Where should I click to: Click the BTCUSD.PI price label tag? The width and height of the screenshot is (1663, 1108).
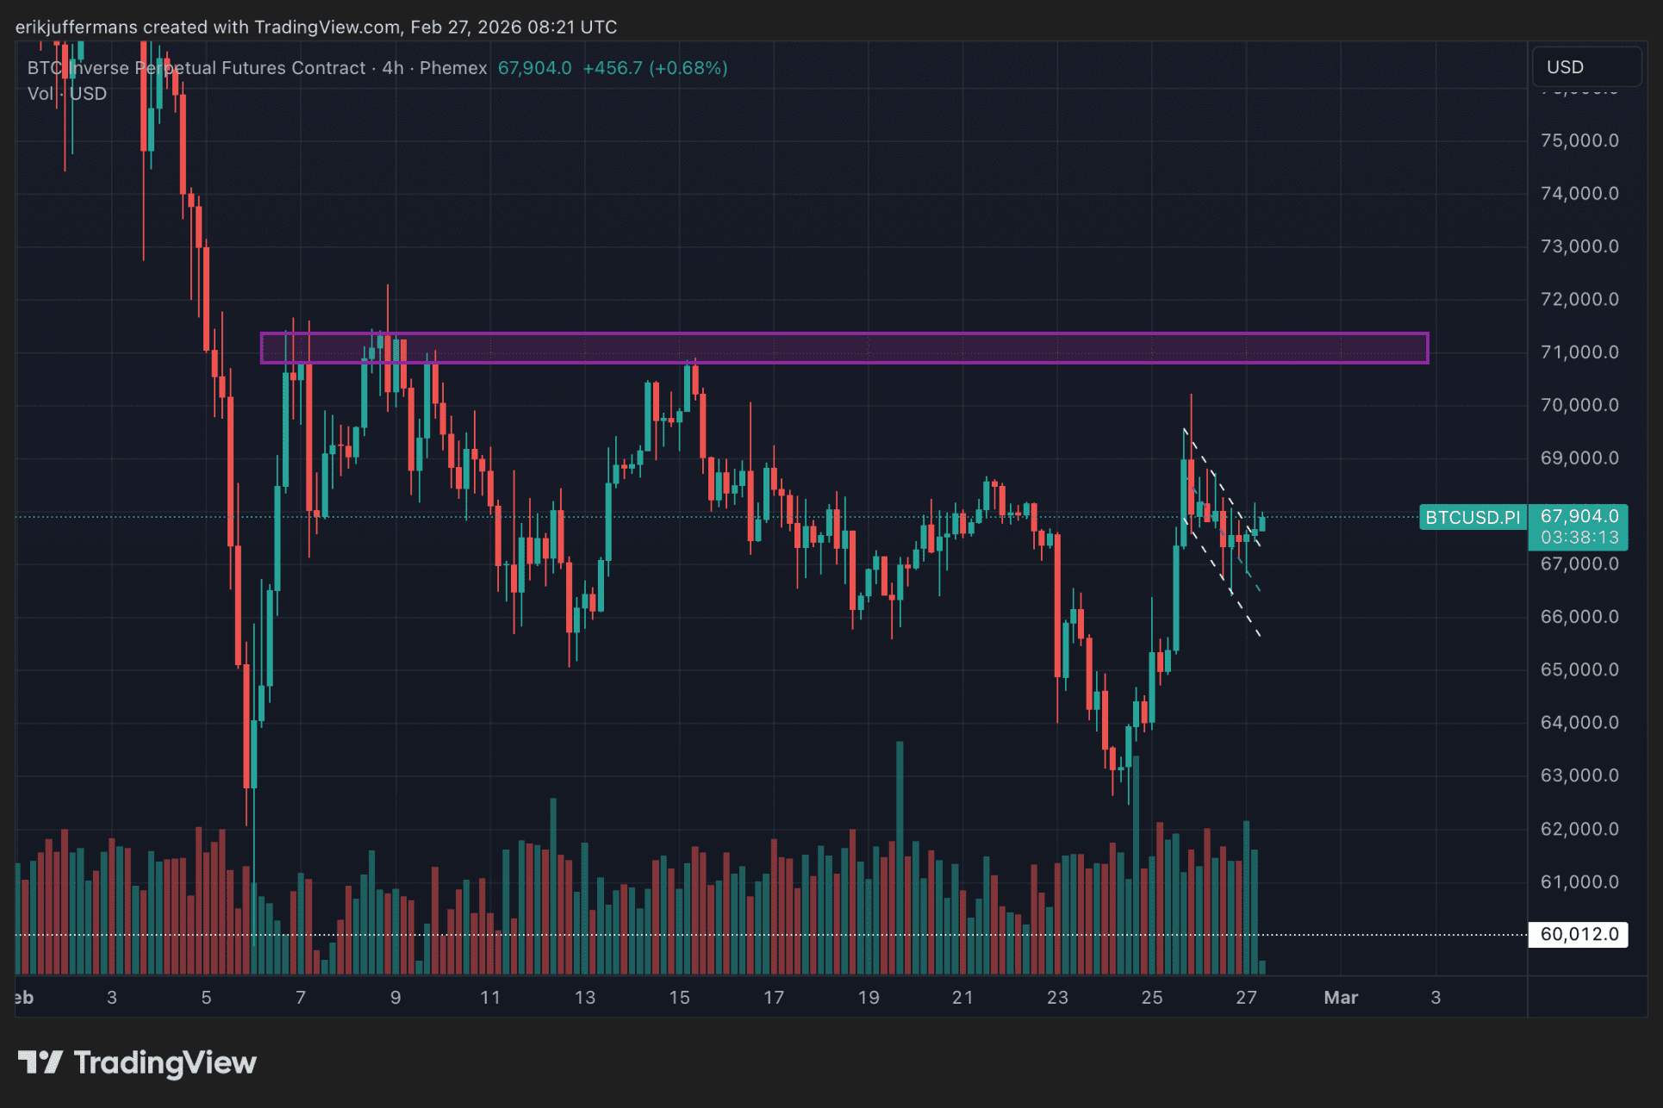1472,517
